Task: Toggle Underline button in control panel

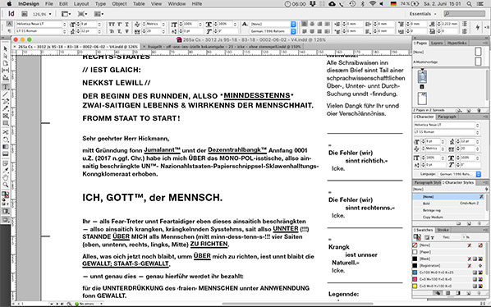Action: [126, 24]
